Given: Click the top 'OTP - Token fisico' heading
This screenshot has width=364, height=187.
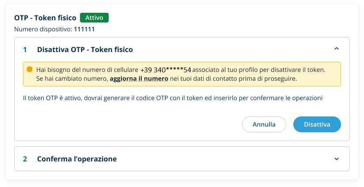Looking at the screenshot, I should 45,18.
